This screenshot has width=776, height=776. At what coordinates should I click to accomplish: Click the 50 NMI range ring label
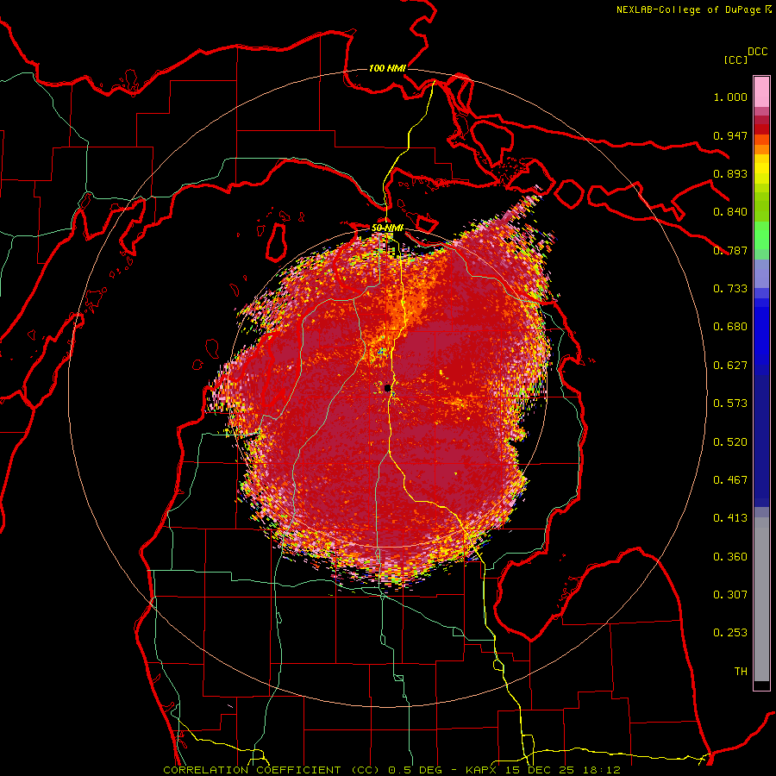pos(387,228)
